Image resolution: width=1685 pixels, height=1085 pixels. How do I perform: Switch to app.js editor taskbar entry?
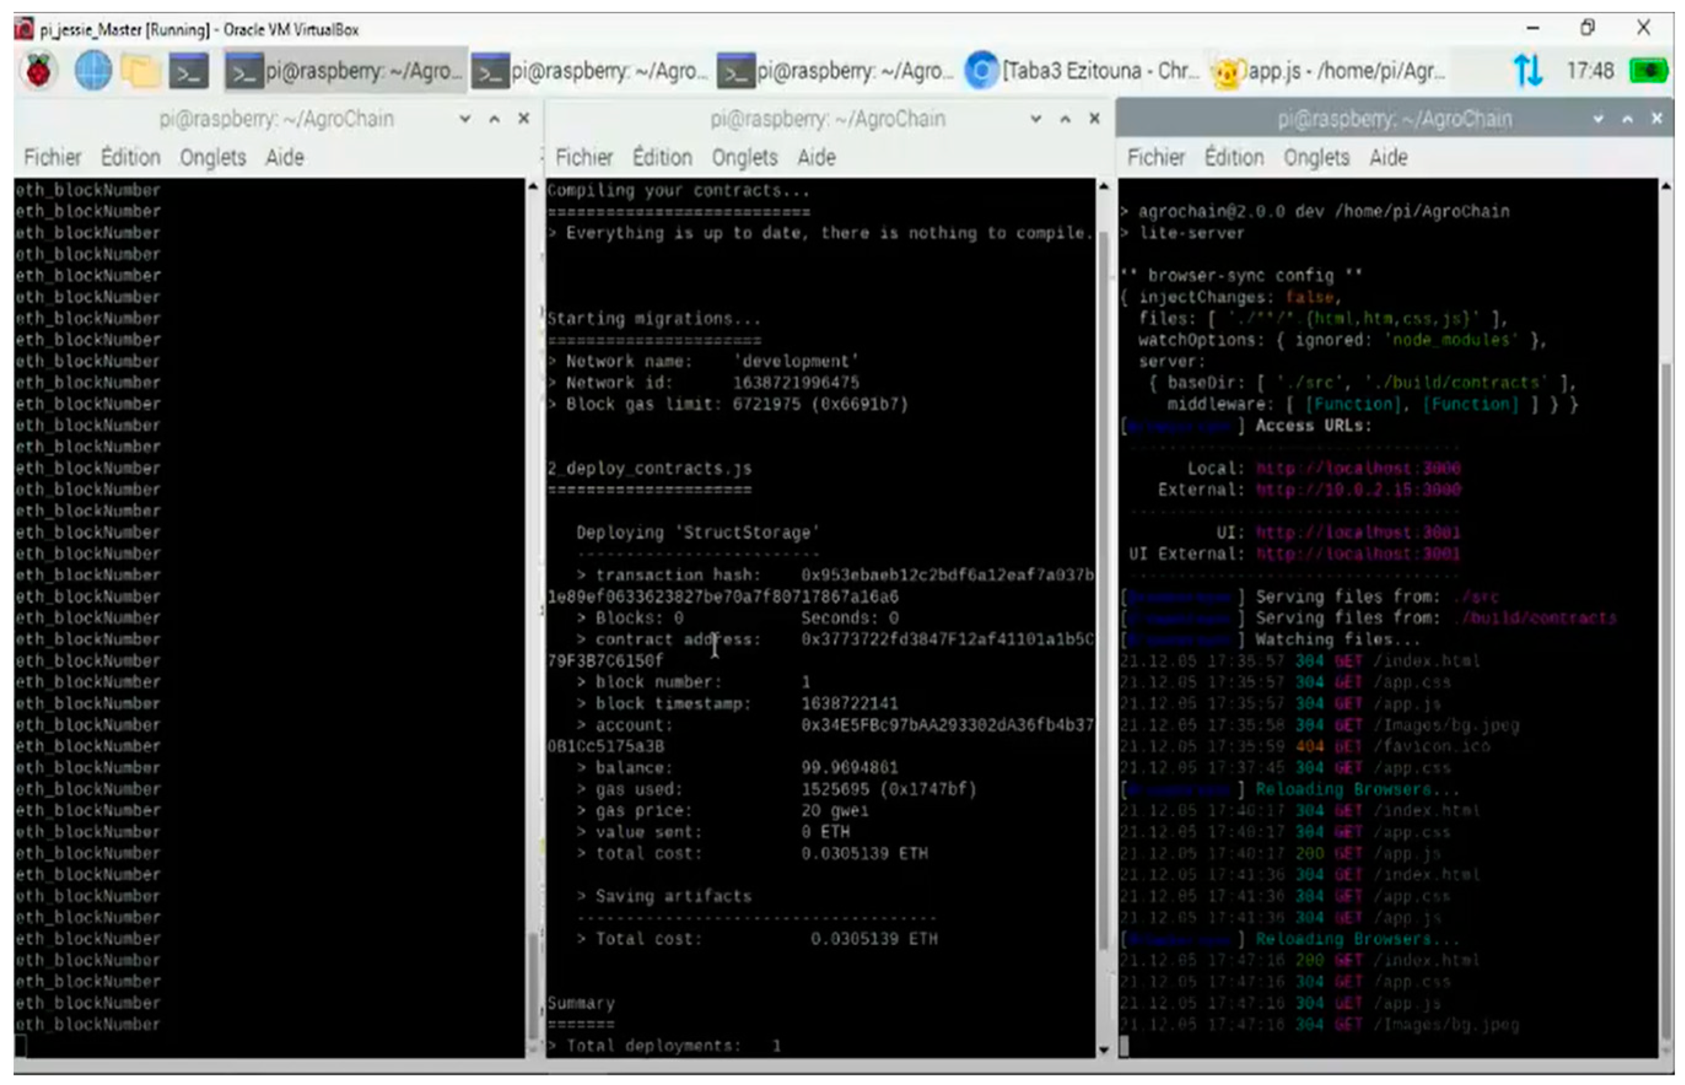coord(1329,71)
